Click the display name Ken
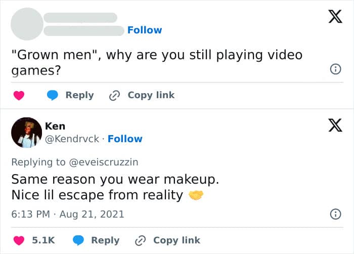Viewport: 354px width, 254px height. [x=55, y=126]
